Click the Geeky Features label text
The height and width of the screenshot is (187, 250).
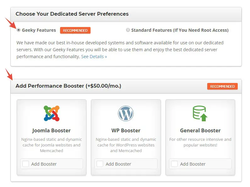[x=39, y=30]
